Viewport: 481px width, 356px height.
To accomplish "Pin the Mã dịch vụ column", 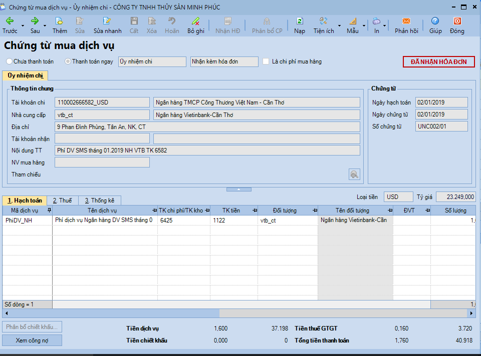I will tap(49, 210).
